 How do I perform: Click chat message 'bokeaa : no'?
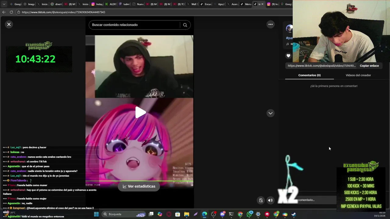(x=17, y=152)
